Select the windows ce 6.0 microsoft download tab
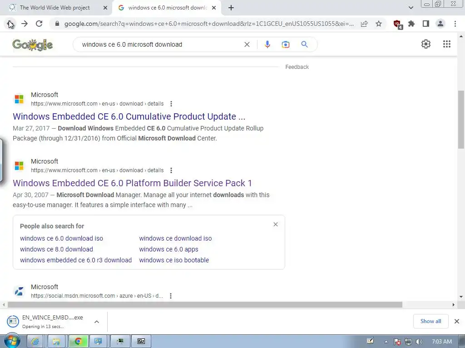 pyautogui.click(x=168, y=8)
